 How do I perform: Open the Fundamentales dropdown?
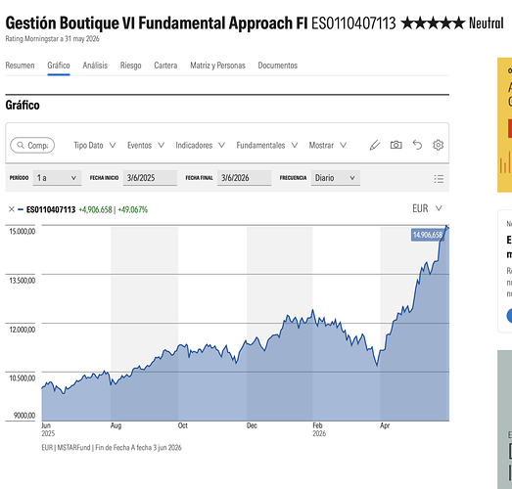(x=267, y=145)
